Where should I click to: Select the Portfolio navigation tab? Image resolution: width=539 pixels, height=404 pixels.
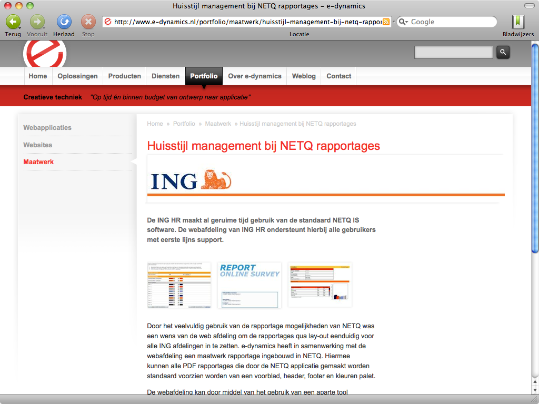(x=204, y=76)
